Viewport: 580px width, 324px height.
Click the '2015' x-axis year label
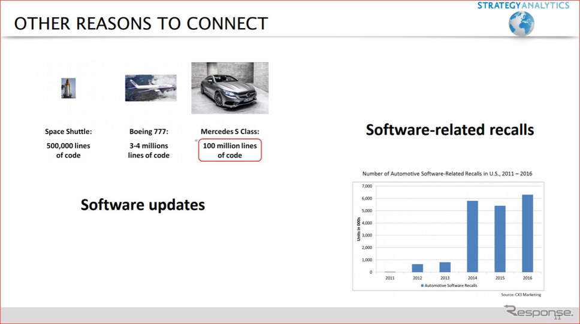click(500, 278)
